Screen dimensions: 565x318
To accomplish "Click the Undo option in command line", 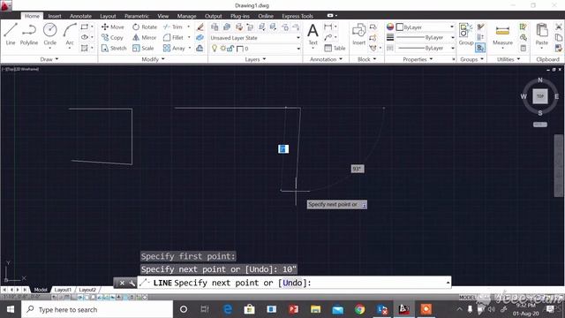I will (x=292, y=283).
